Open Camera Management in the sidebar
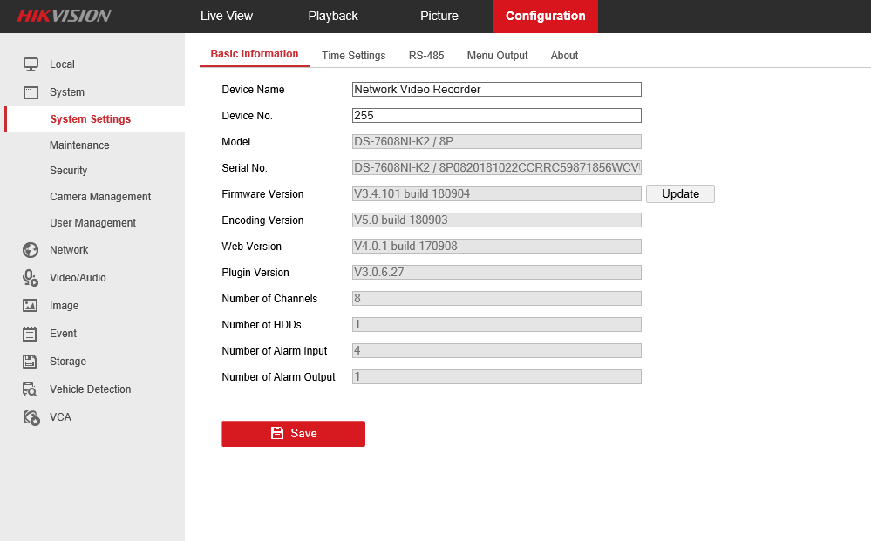This screenshot has height=541, width=871. 100,197
